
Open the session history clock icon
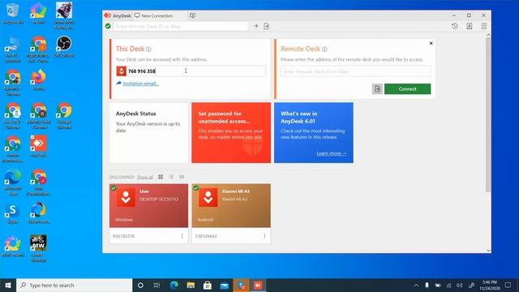click(455, 26)
